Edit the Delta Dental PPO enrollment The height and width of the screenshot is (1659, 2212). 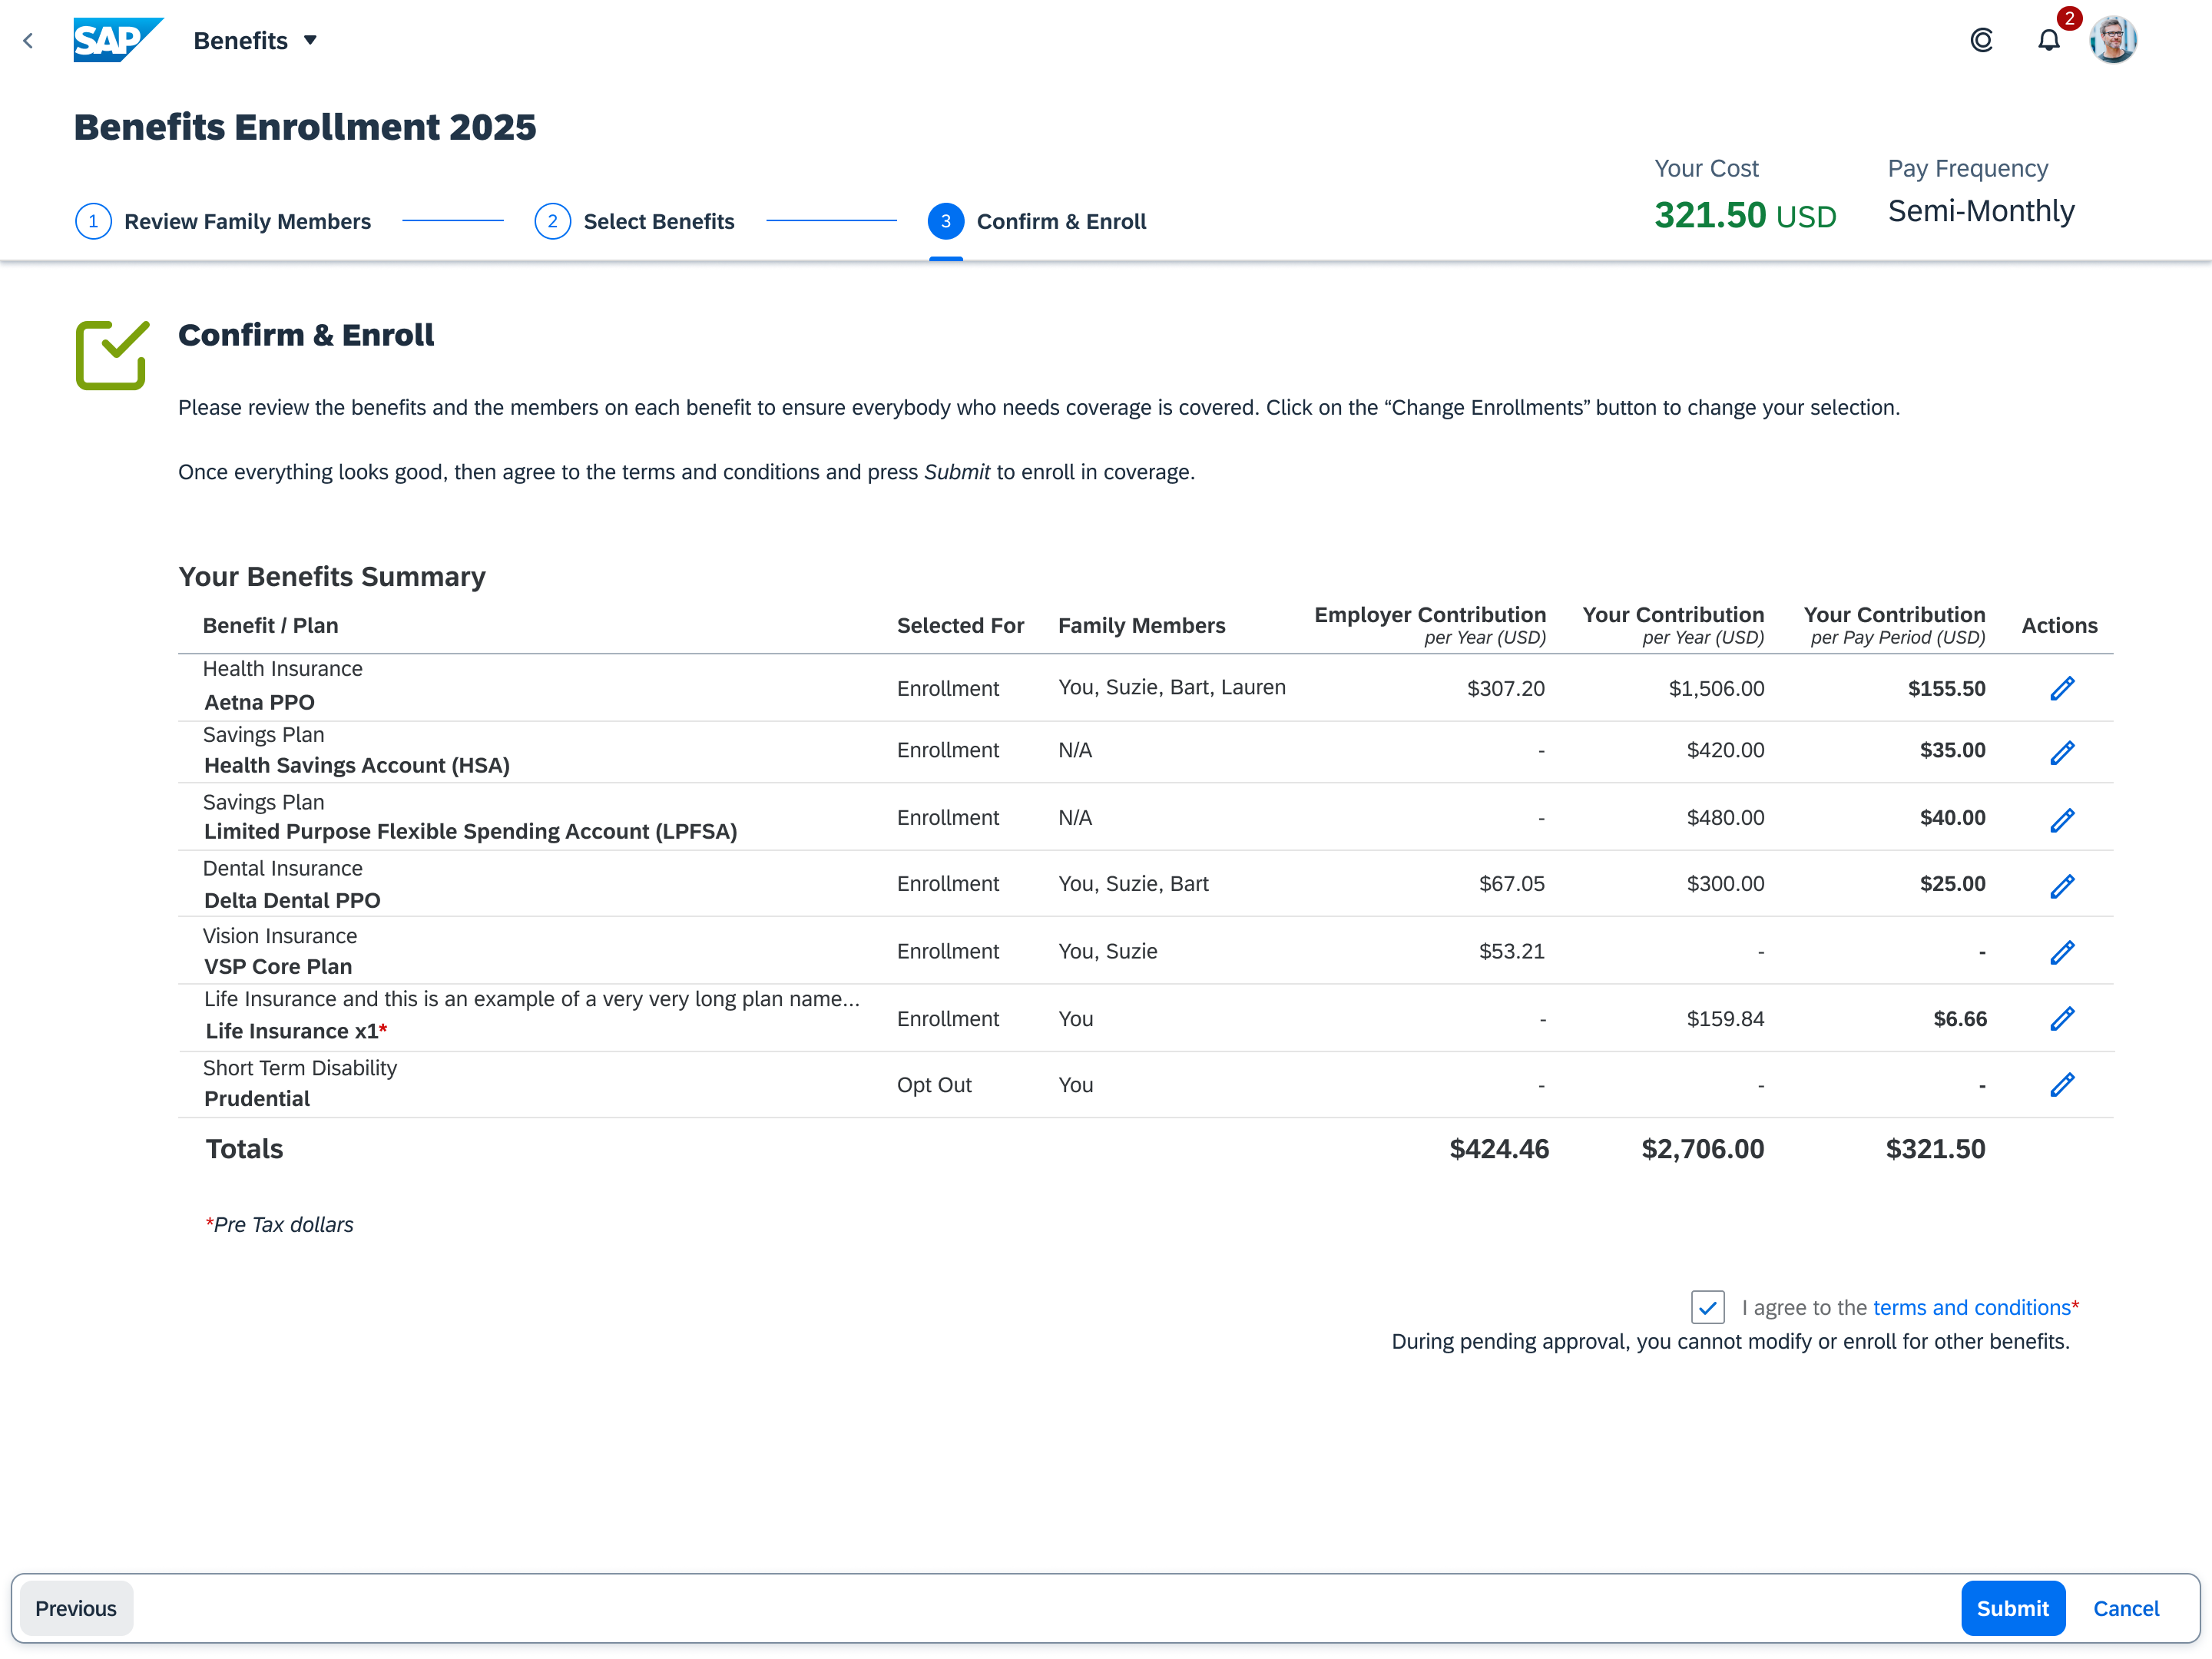click(x=2063, y=886)
